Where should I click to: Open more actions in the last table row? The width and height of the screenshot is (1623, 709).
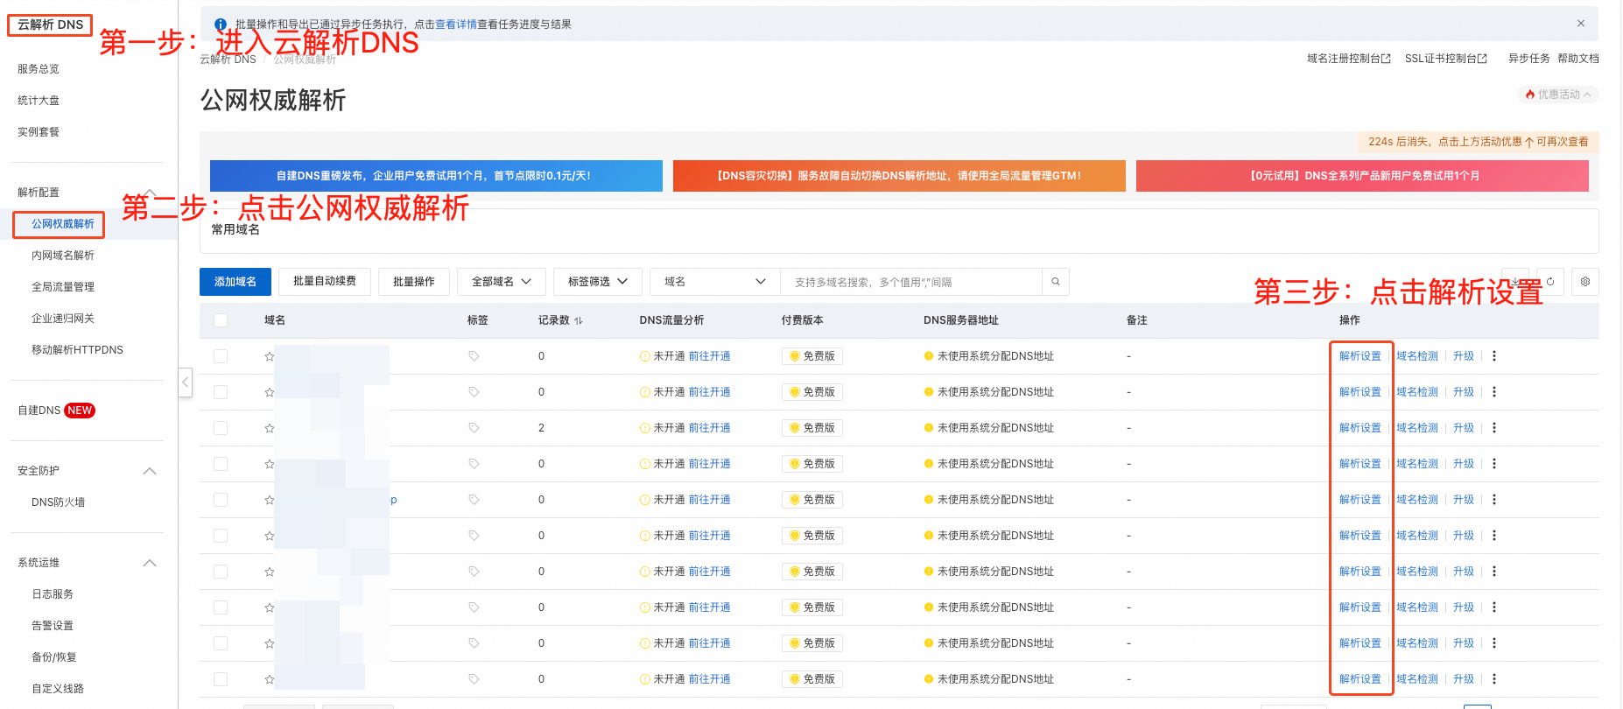pos(1494,679)
